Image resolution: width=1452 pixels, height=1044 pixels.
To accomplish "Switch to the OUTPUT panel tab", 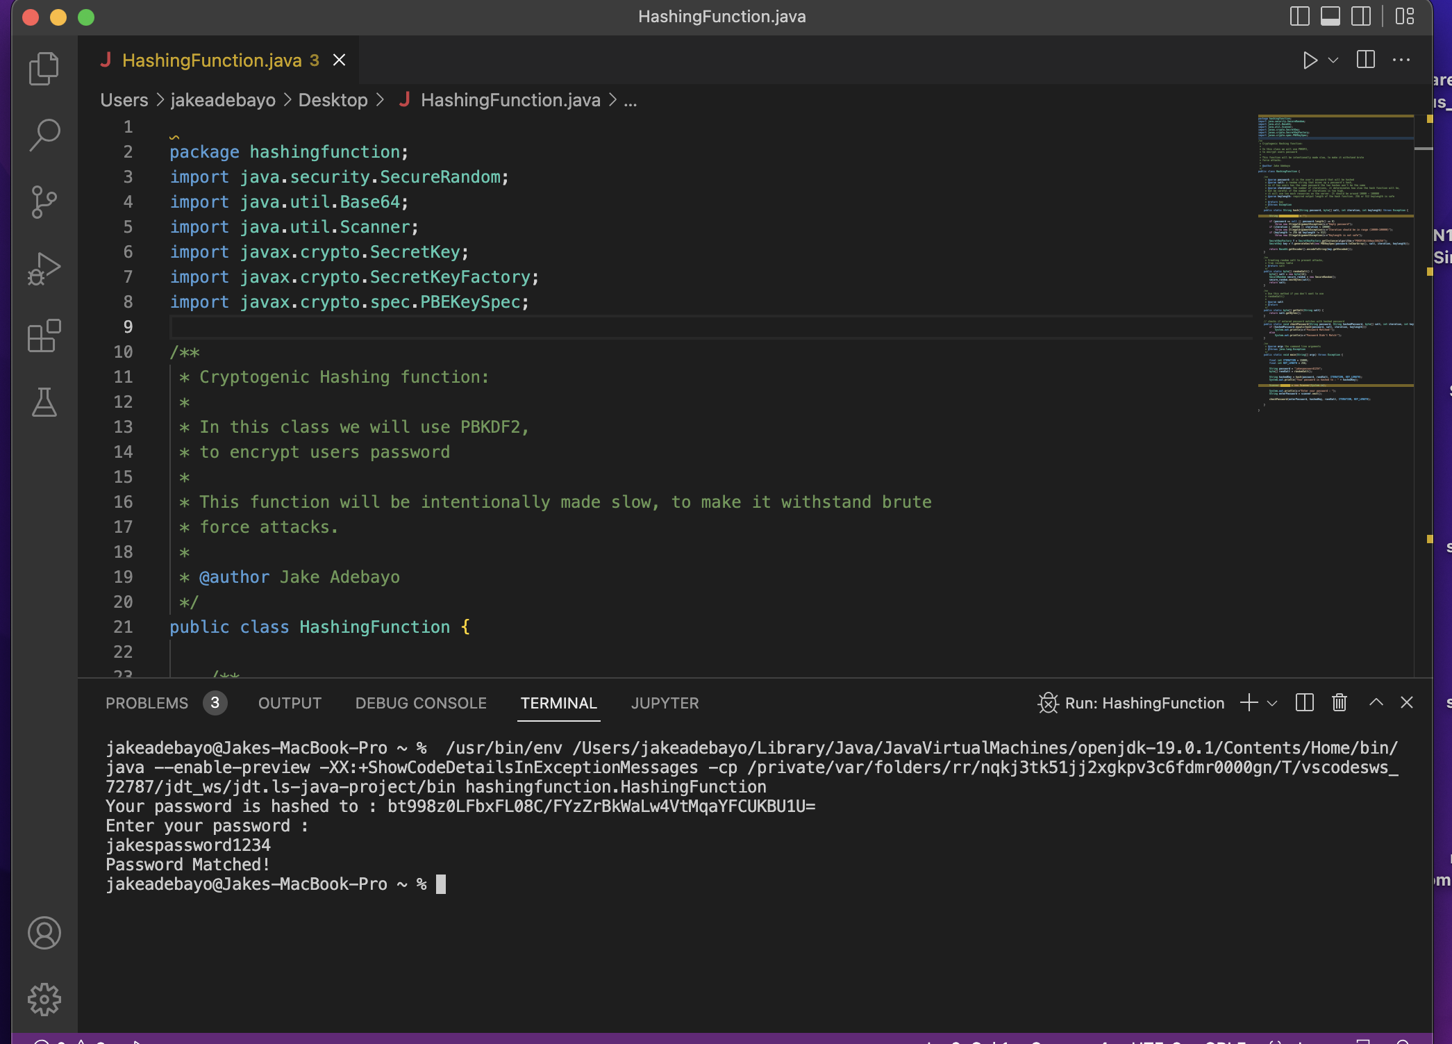I will pyautogui.click(x=290, y=703).
